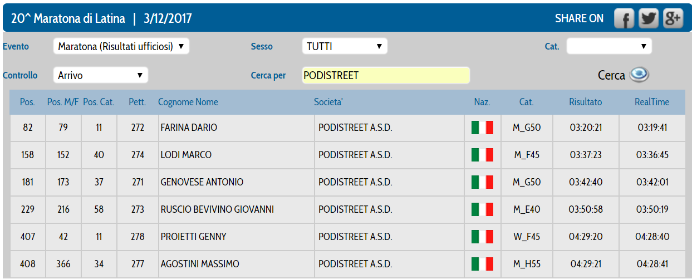Share results on Facebook
692x279 pixels.
click(x=625, y=19)
